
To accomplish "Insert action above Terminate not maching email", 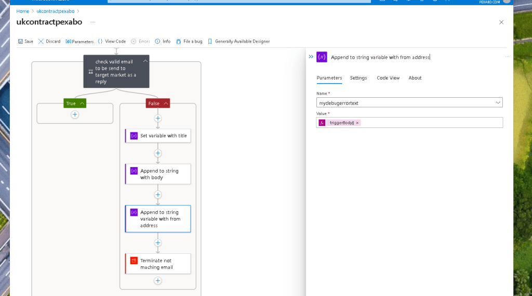I will tap(158, 243).
